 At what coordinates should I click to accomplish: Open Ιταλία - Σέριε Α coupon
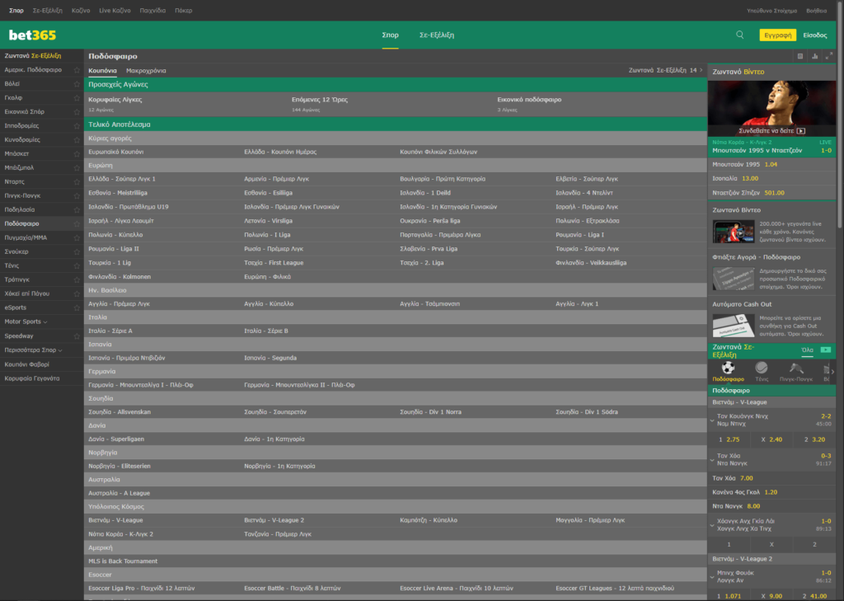(110, 331)
